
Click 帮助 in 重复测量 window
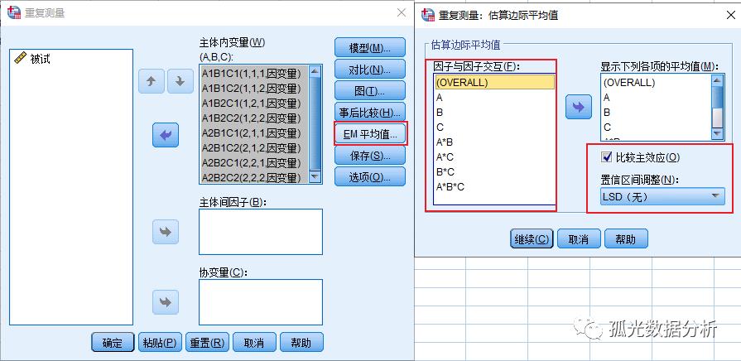301,342
